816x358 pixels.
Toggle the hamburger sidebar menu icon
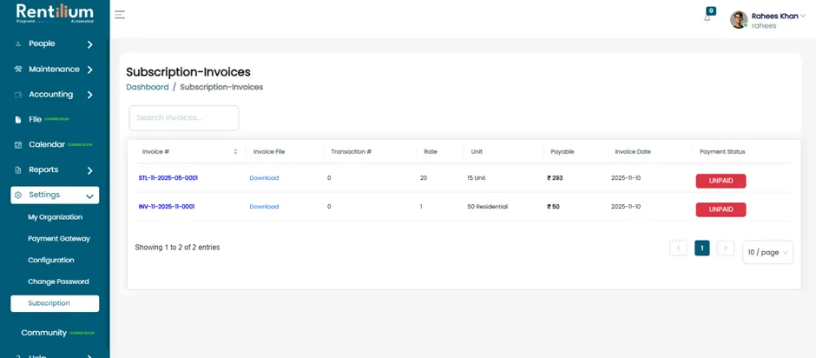(120, 15)
